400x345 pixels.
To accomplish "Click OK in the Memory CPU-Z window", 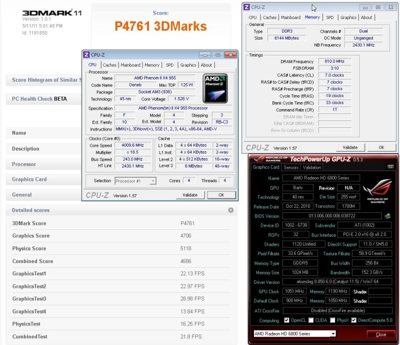I will click(x=381, y=147).
